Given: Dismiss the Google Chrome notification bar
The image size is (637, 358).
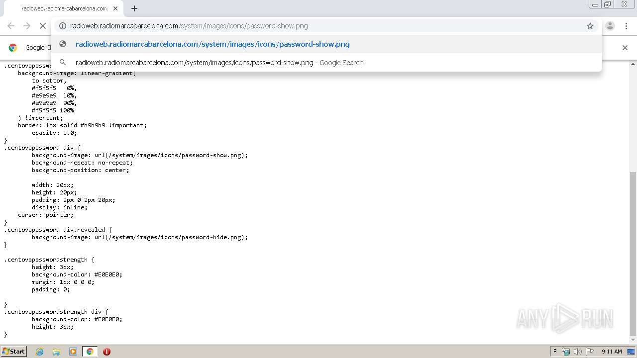Looking at the screenshot, I should (625, 48).
